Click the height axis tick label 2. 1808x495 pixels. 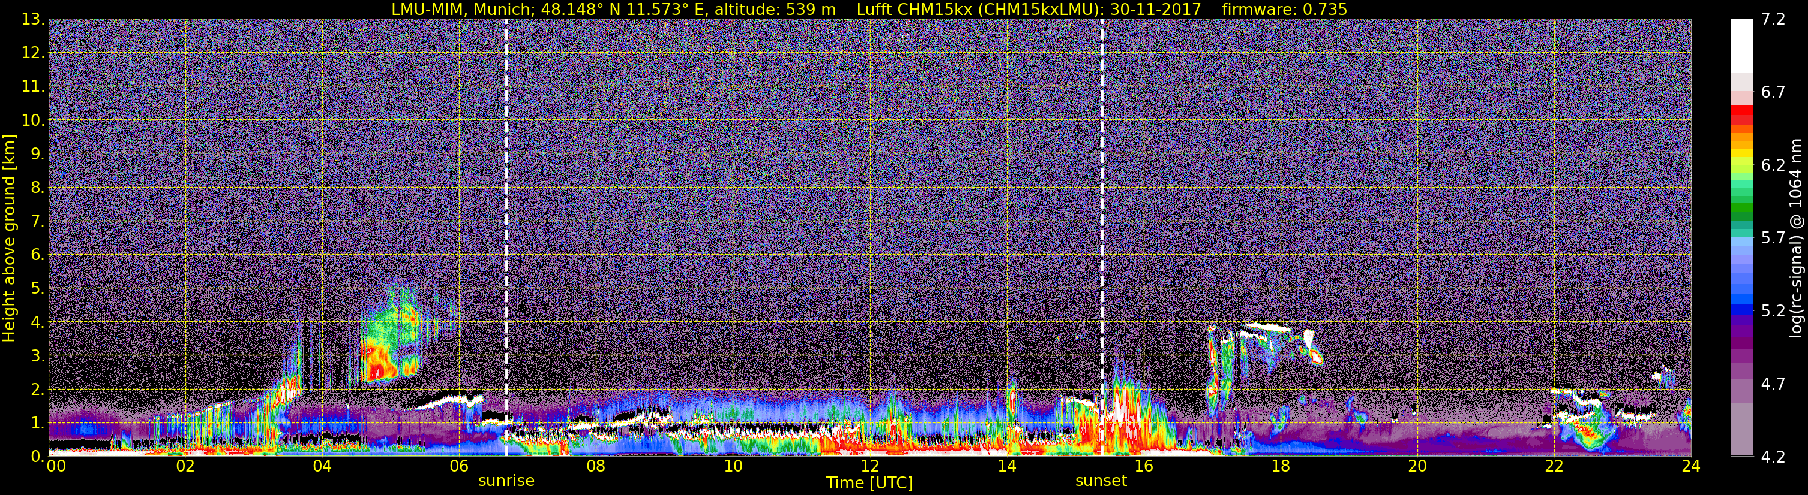(x=38, y=390)
